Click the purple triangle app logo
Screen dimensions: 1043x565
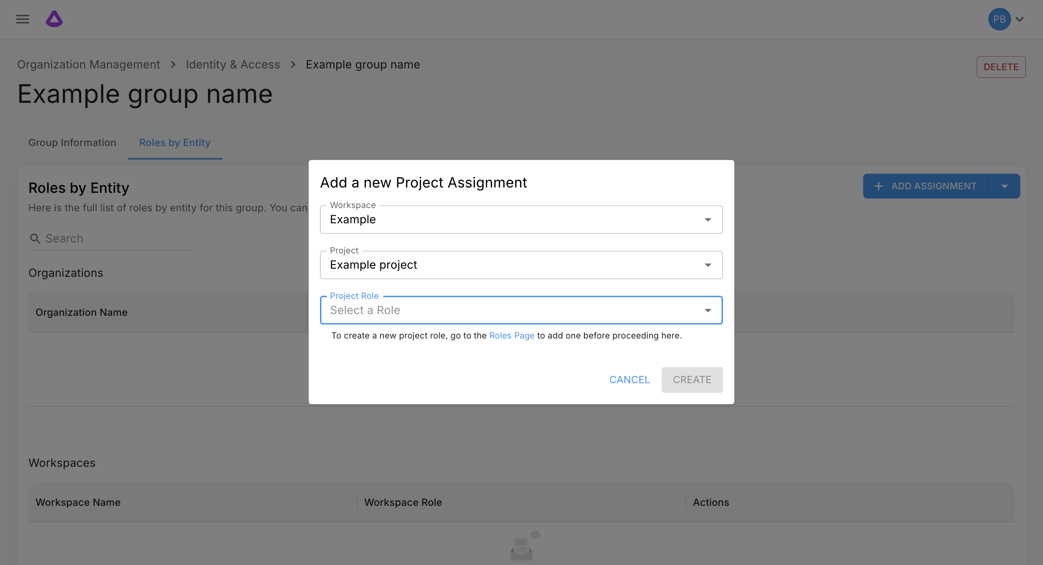click(54, 19)
